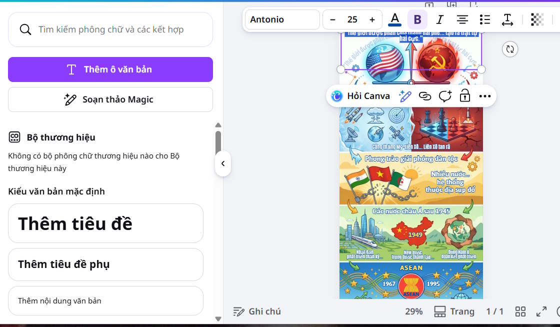Click the Thêm ô văn bản button
This screenshot has width=560, height=327.
tap(110, 69)
